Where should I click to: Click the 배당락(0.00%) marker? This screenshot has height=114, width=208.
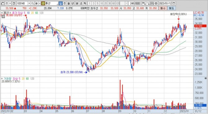(179, 14)
